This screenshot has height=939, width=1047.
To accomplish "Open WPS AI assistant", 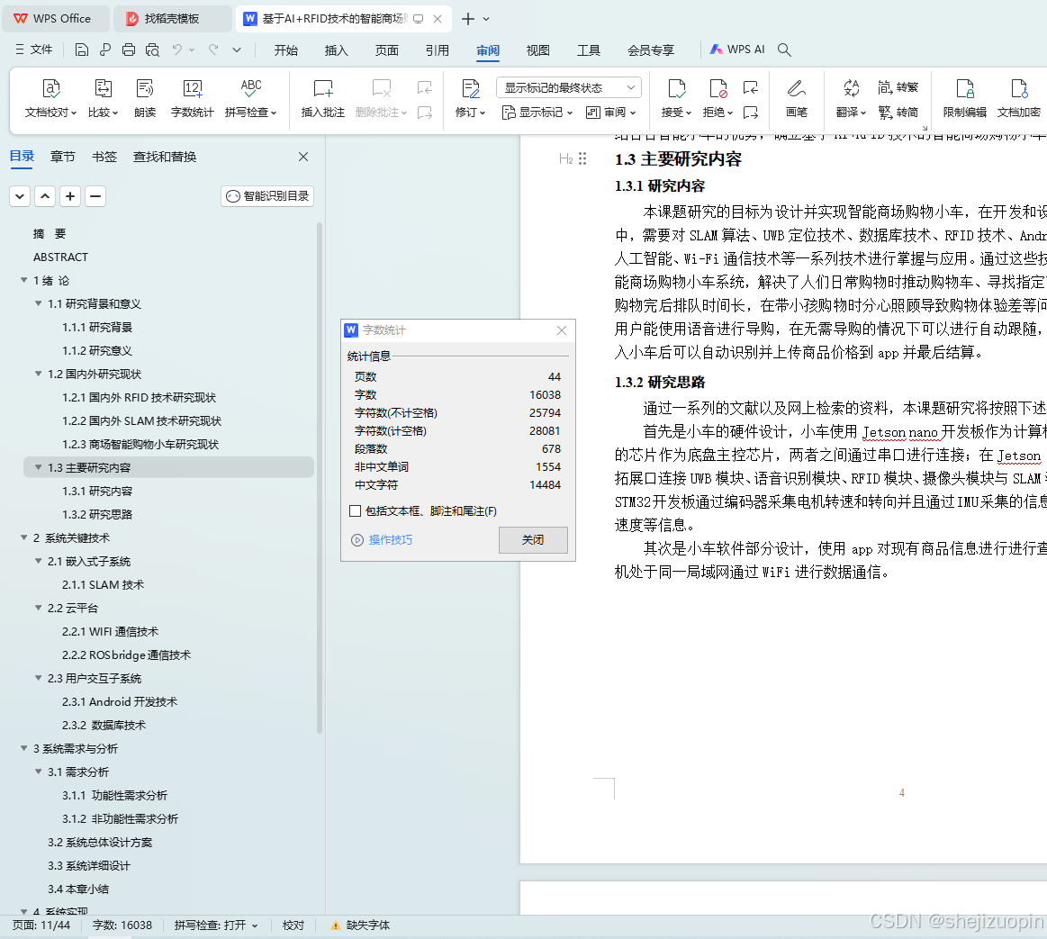I will pos(737,50).
